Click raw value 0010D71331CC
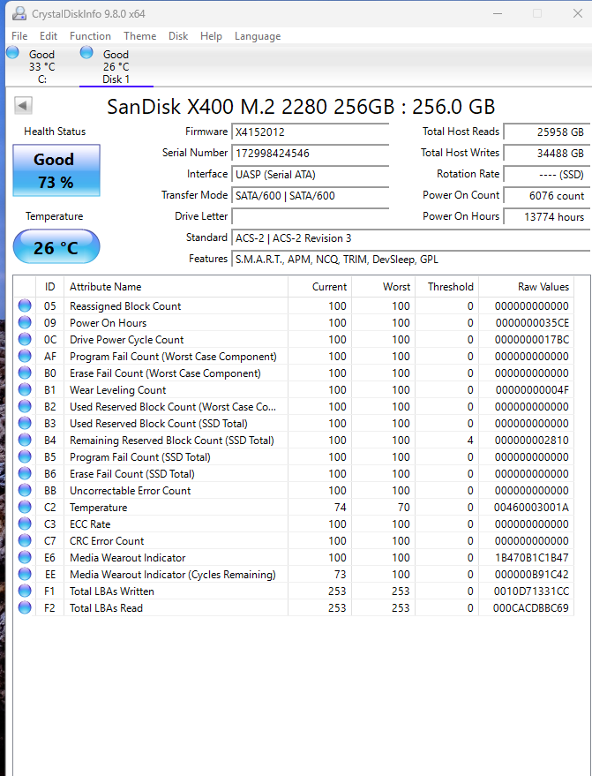 (532, 591)
